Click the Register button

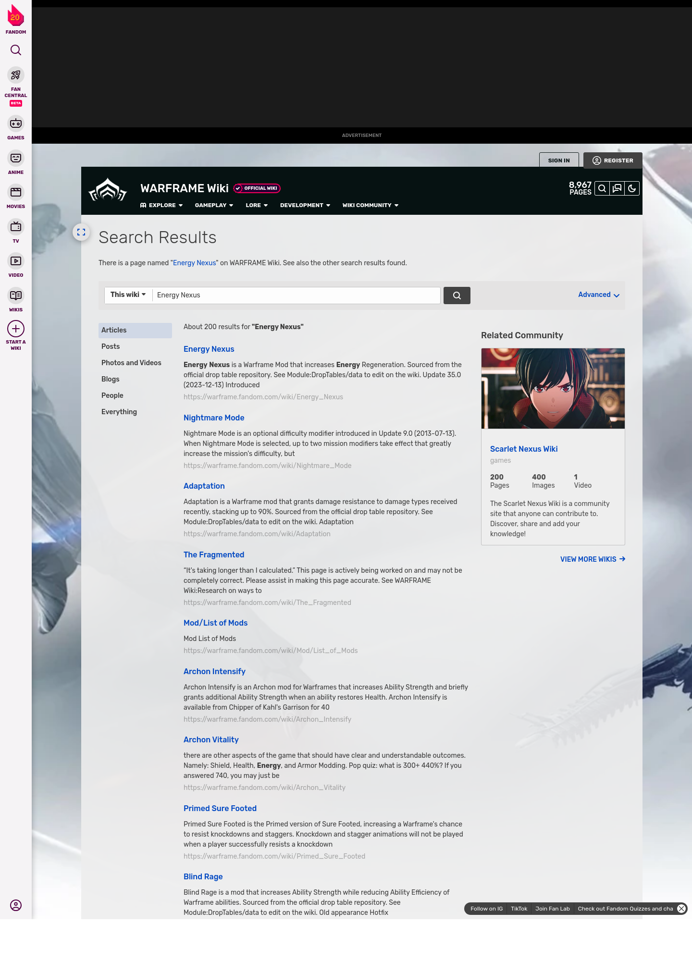pyautogui.click(x=613, y=160)
